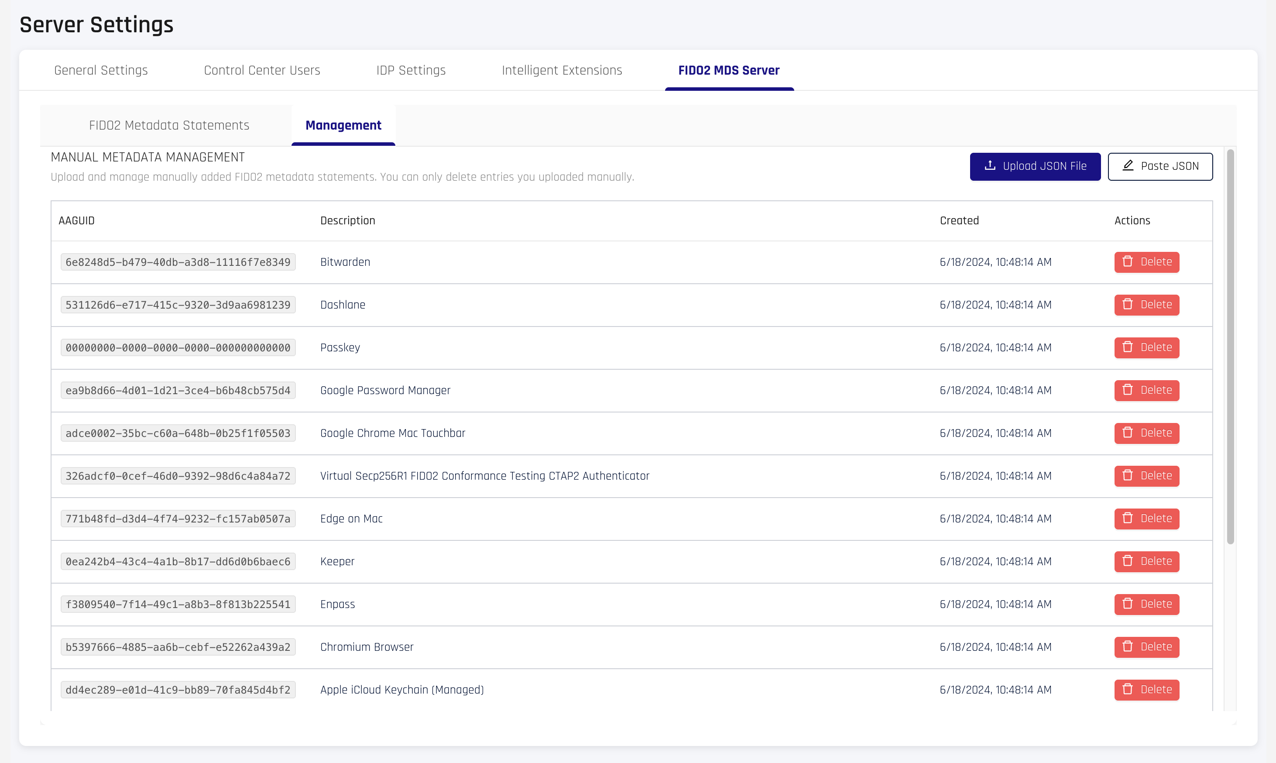This screenshot has width=1276, height=763.
Task: Click trash icon in Passkey row
Action: [x=1128, y=347]
